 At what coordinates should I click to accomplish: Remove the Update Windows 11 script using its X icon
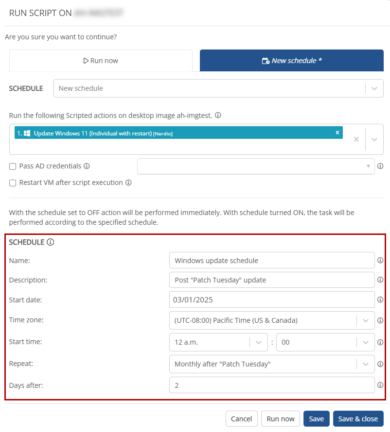point(337,132)
